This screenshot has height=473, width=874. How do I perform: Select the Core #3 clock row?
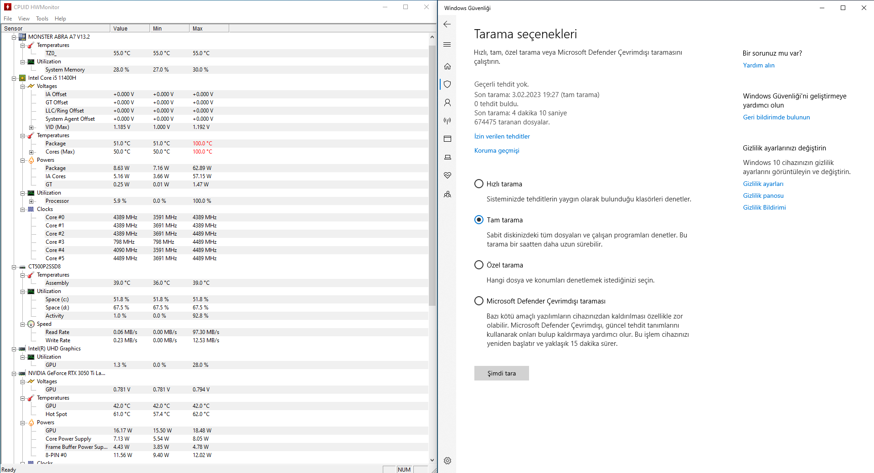(214, 242)
